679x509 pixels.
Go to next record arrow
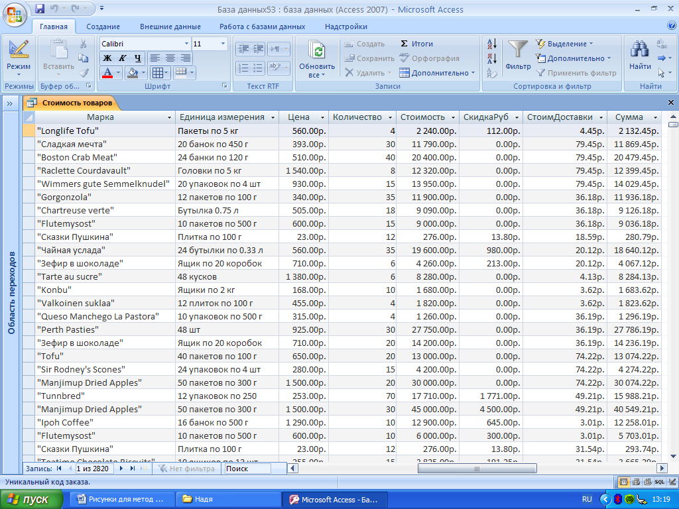coord(121,469)
